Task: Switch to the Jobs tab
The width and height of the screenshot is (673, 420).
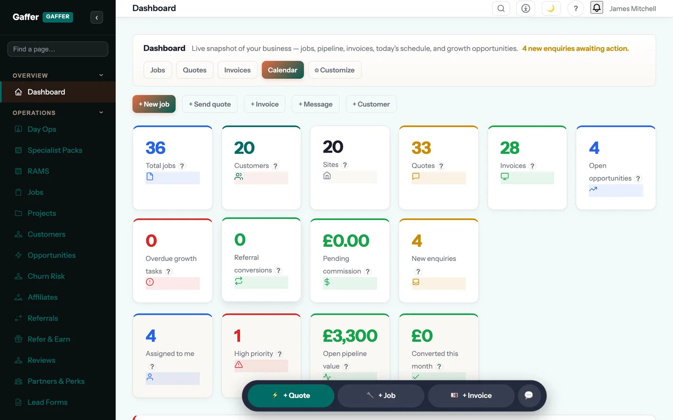Action: (158, 70)
